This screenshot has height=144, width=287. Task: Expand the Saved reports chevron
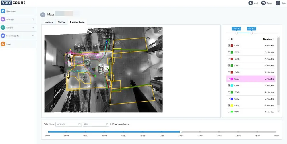(x=33, y=36)
